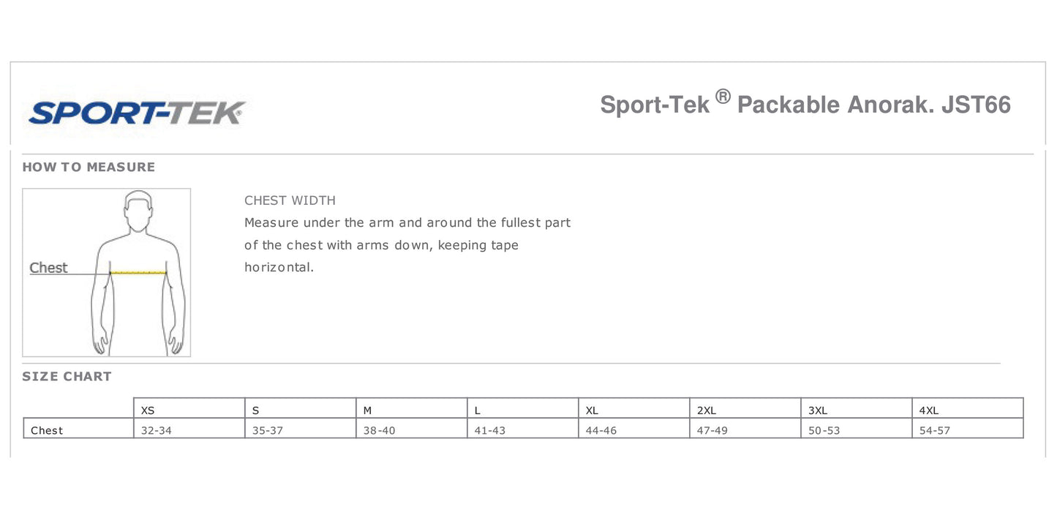Click the CHEST WIDTH instruction title
1057x510 pixels.
[x=290, y=200]
